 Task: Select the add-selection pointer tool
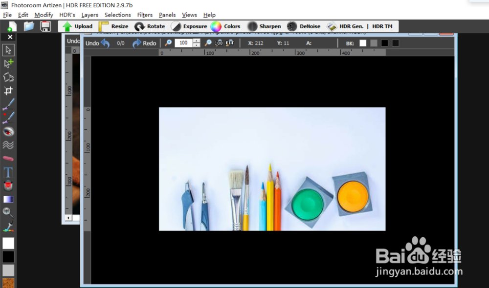[x=8, y=63]
